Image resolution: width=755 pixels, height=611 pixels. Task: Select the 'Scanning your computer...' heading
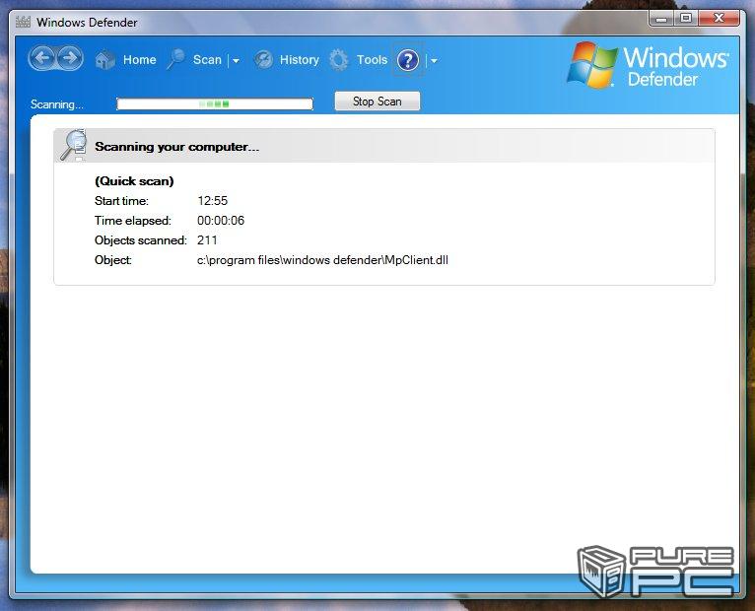tap(176, 147)
